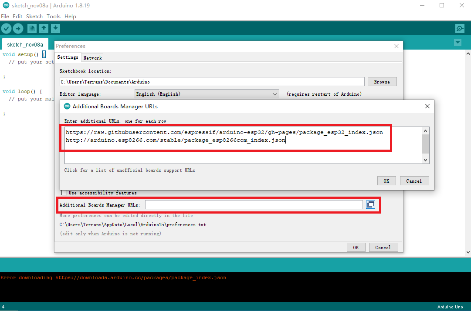Open the tab options dropdown arrow

457,43
